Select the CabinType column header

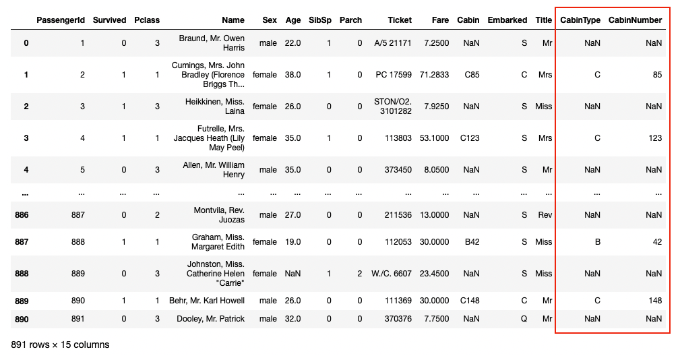coord(580,20)
